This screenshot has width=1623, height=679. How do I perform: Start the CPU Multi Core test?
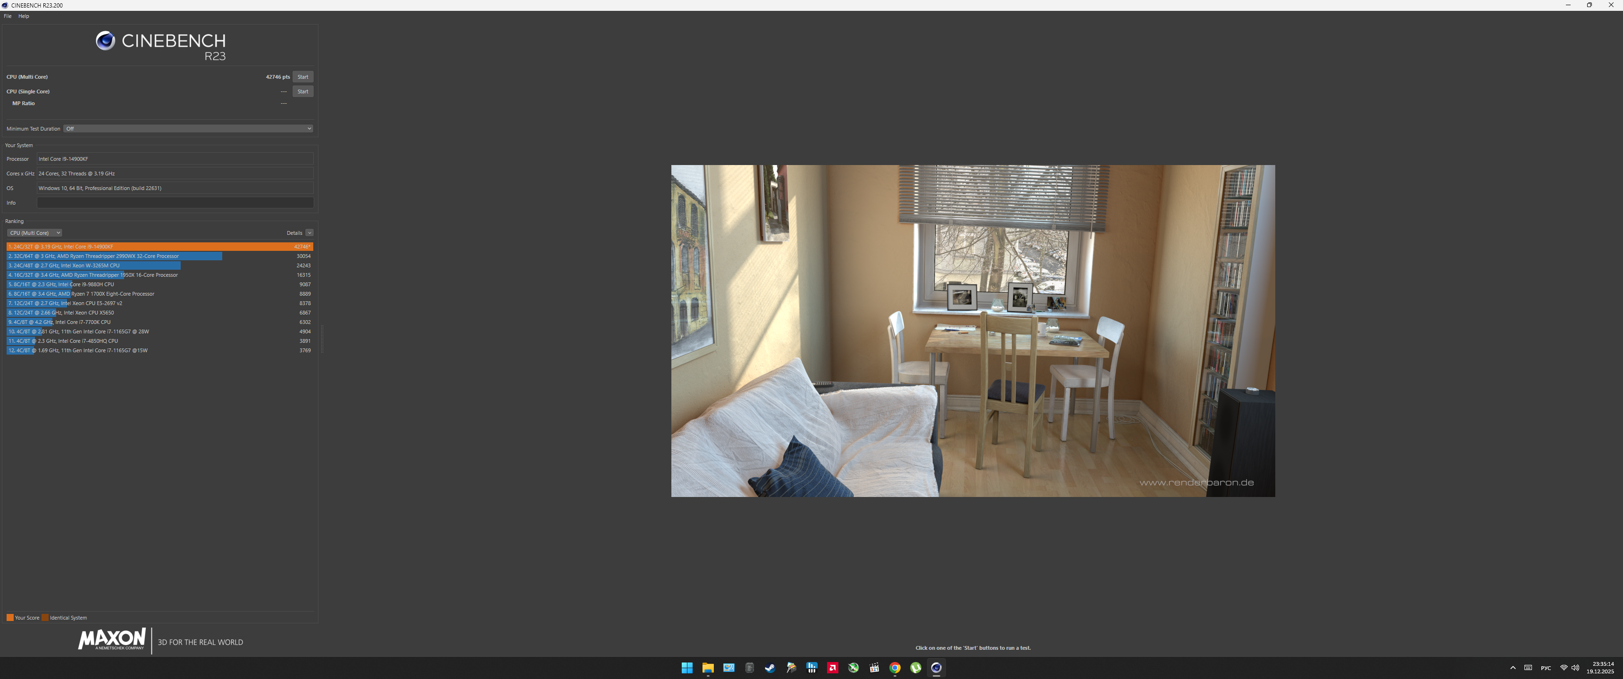302,77
